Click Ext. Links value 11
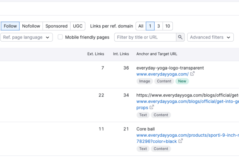The image size is (239, 159). tap(101, 129)
